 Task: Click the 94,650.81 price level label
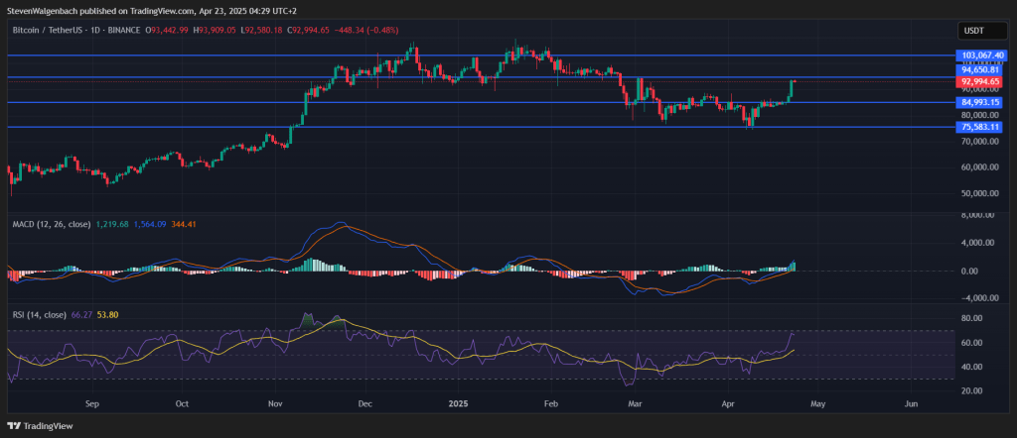point(979,69)
